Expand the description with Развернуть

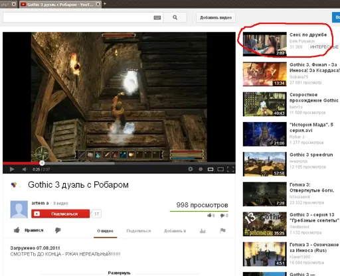(x=119, y=273)
